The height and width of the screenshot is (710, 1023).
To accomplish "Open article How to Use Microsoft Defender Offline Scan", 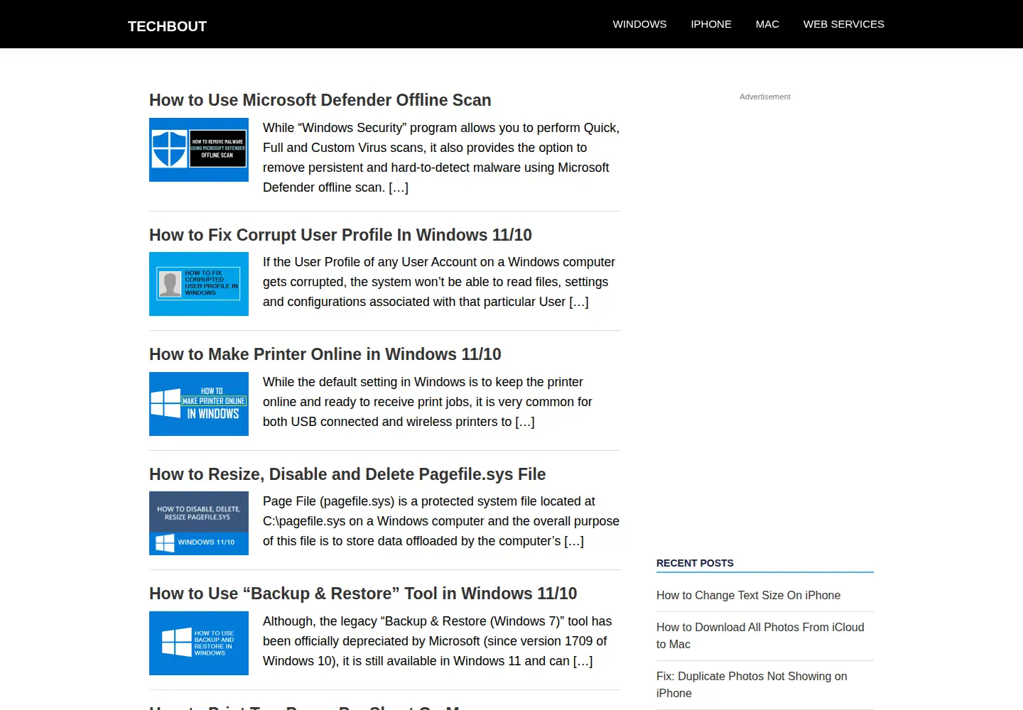I will click(320, 100).
